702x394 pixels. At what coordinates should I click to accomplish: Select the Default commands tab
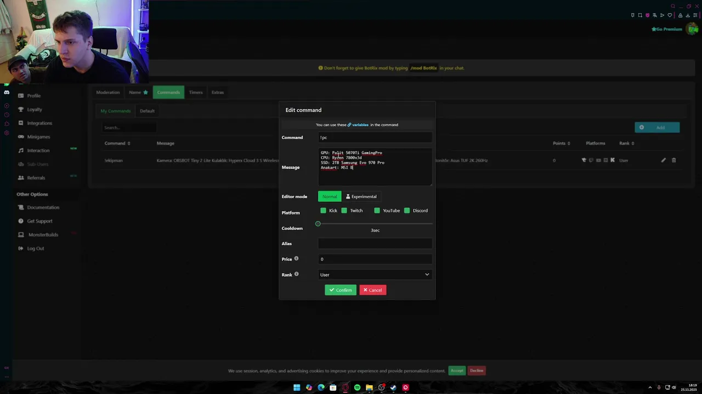click(x=147, y=111)
